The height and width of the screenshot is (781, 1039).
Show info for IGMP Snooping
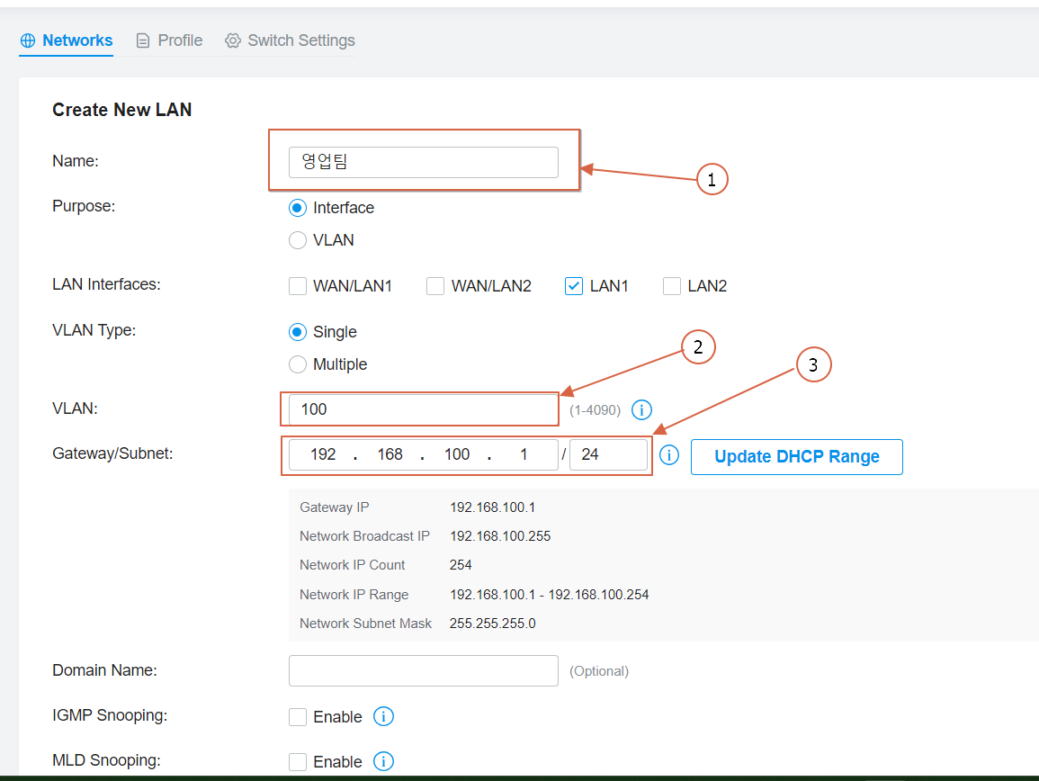(383, 716)
